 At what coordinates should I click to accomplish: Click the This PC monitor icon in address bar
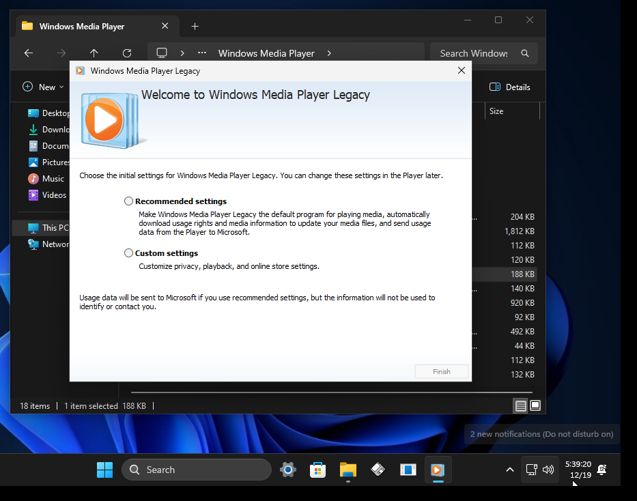point(162,53)
